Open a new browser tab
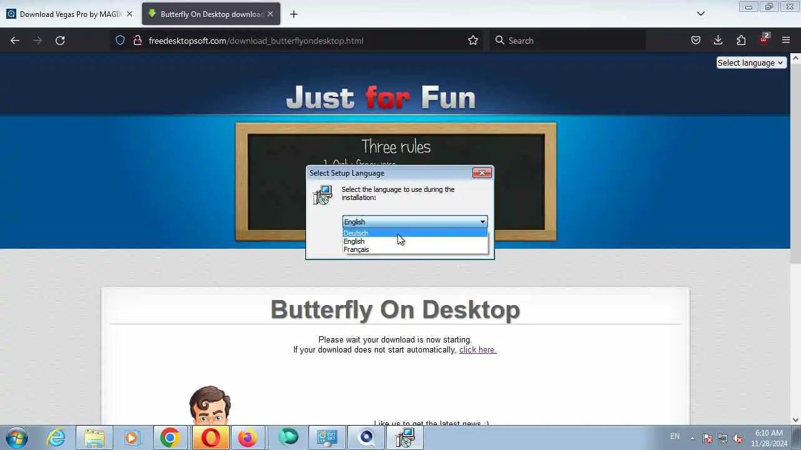This screenshot has width=801, height=450. pyautogui.click(x=293, y=14)
